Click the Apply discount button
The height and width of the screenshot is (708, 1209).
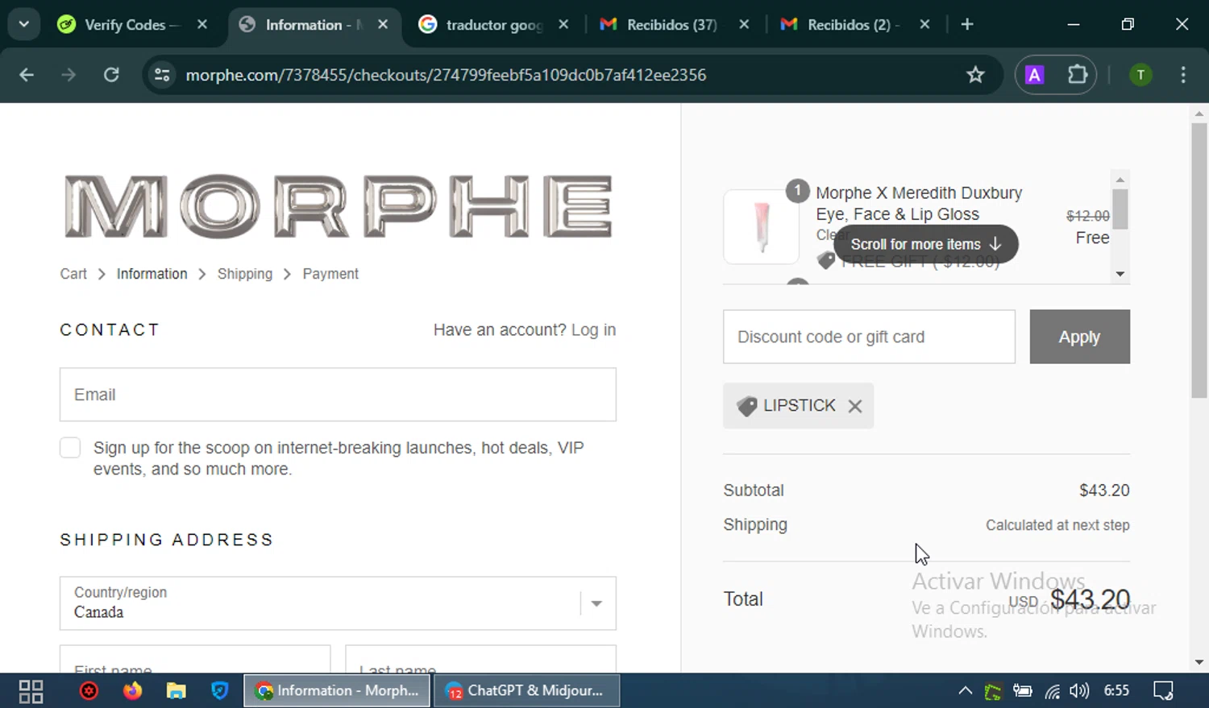[1079, 337]
